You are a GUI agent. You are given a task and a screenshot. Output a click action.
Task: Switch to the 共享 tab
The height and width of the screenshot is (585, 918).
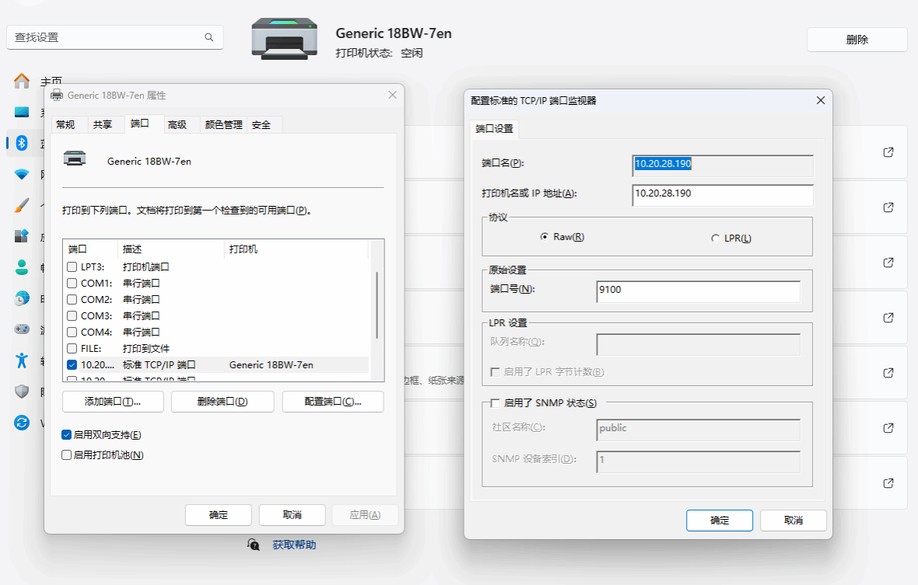click(x=103, y=124)
